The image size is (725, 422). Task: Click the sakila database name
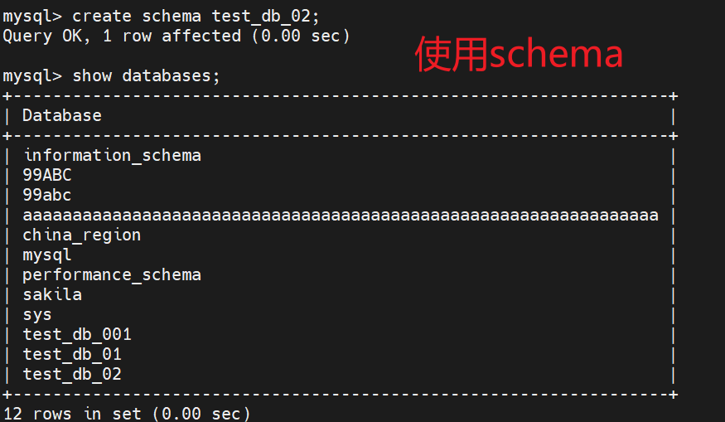52,294
